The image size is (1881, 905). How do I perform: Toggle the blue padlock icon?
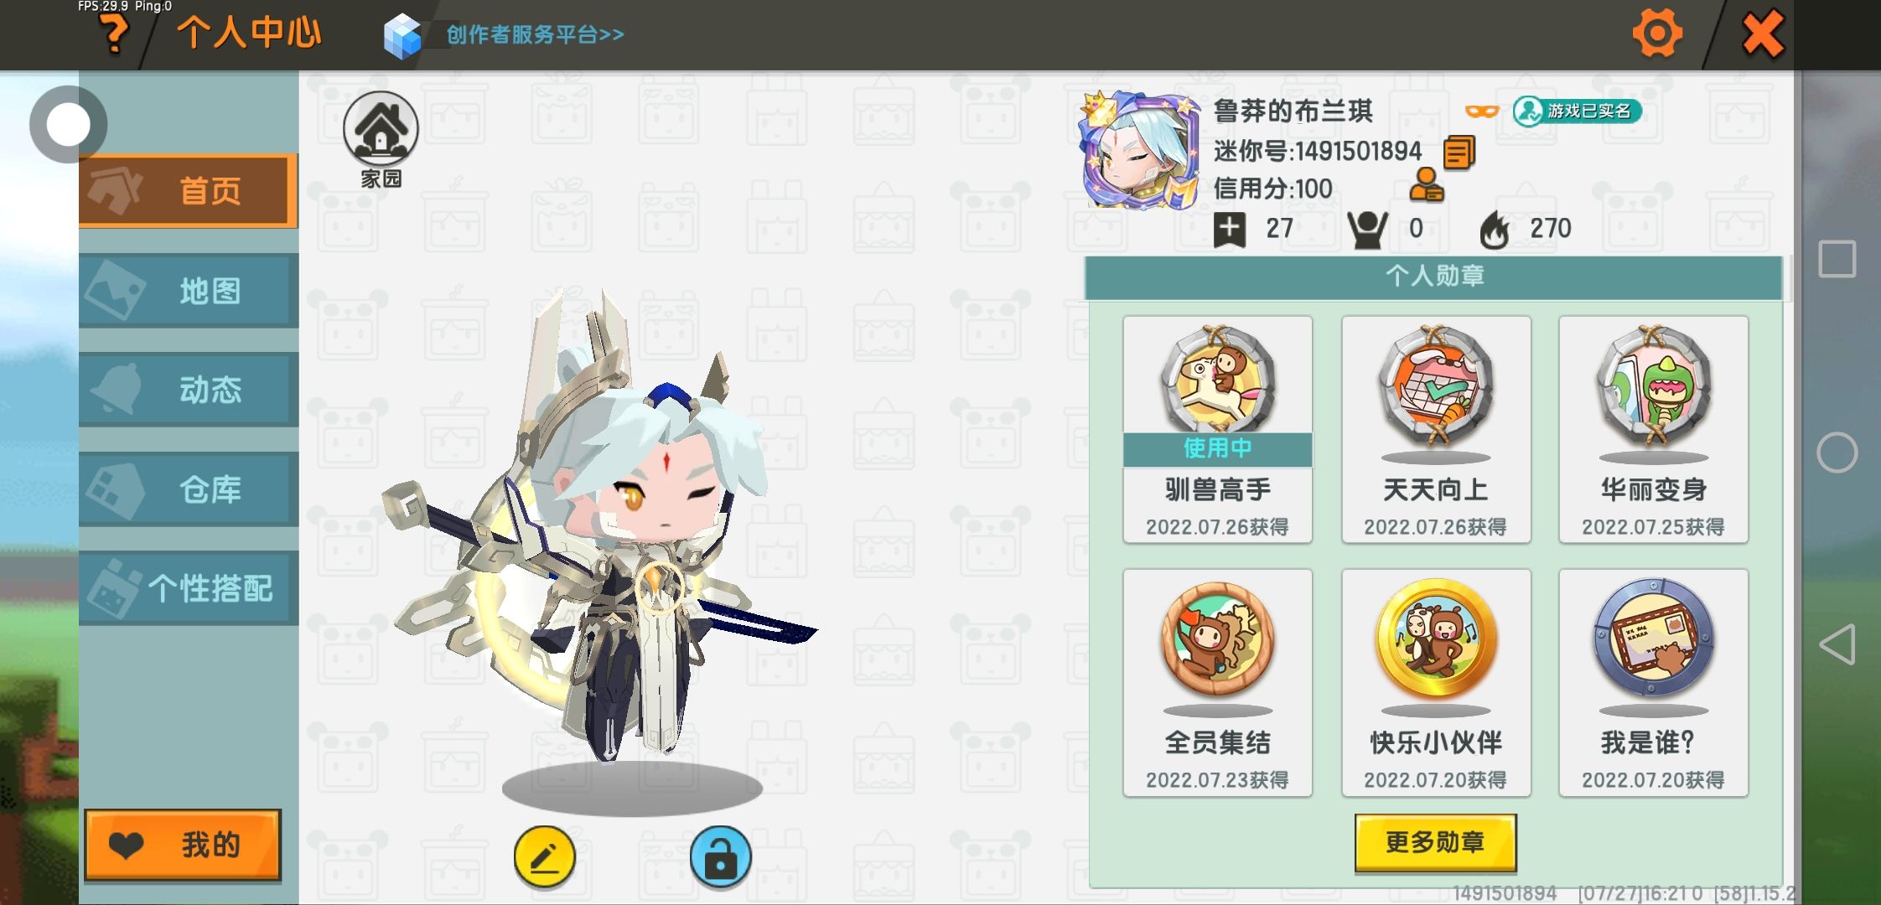720,856
